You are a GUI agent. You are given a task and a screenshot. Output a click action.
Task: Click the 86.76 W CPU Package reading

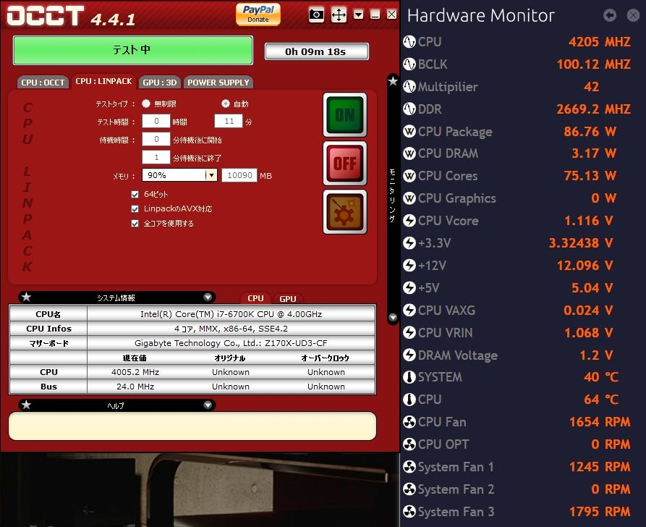(x=590, y=132)
